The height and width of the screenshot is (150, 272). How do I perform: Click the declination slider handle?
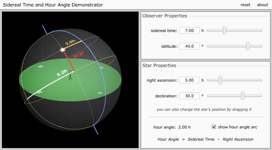click(243, 96)
